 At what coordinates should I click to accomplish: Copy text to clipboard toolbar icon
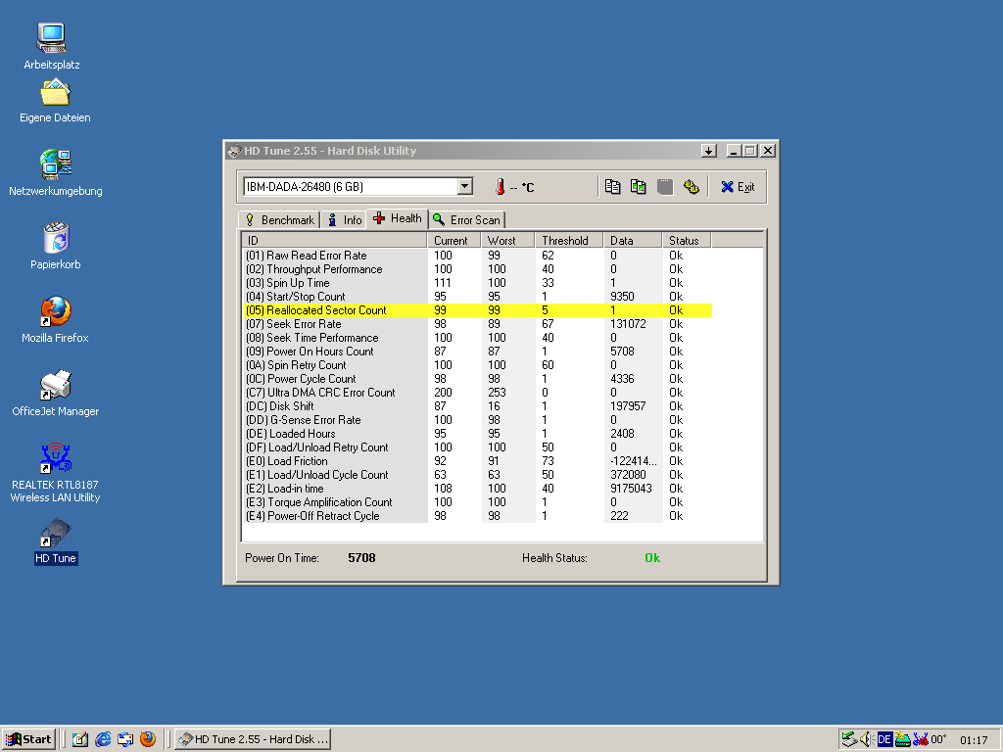pos(612,187)
